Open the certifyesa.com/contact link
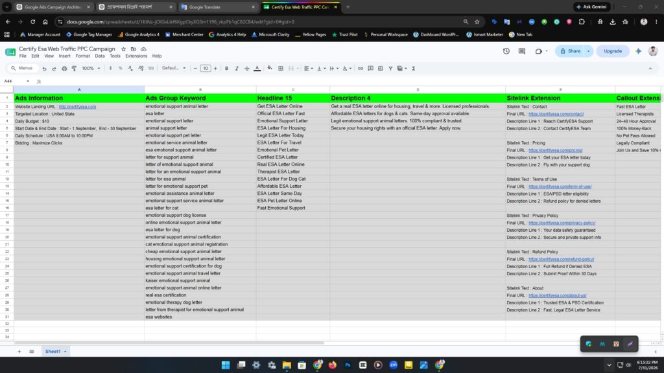Screen dimensions: 664x373 coord(556,114)
